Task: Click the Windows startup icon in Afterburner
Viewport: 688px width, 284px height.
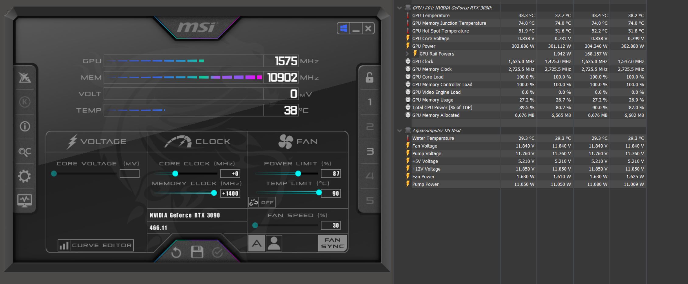Action: pos(344,28)
